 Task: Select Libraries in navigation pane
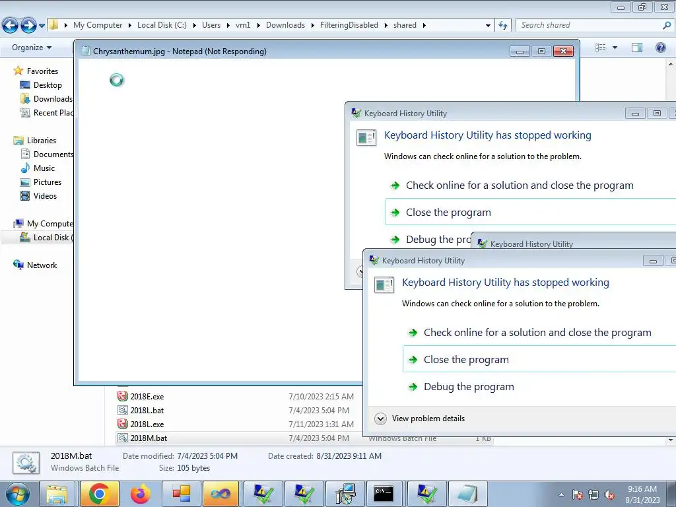pos(42,141)
